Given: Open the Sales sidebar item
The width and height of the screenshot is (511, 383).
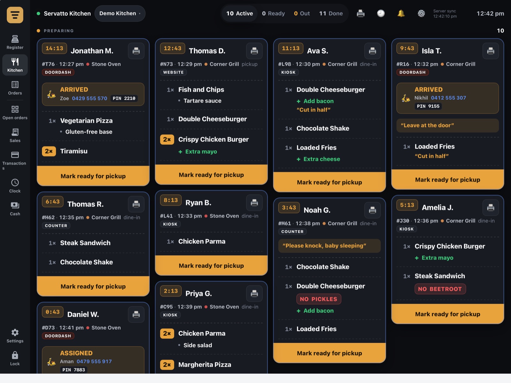Looking at the screenshot, I should 15,135.
